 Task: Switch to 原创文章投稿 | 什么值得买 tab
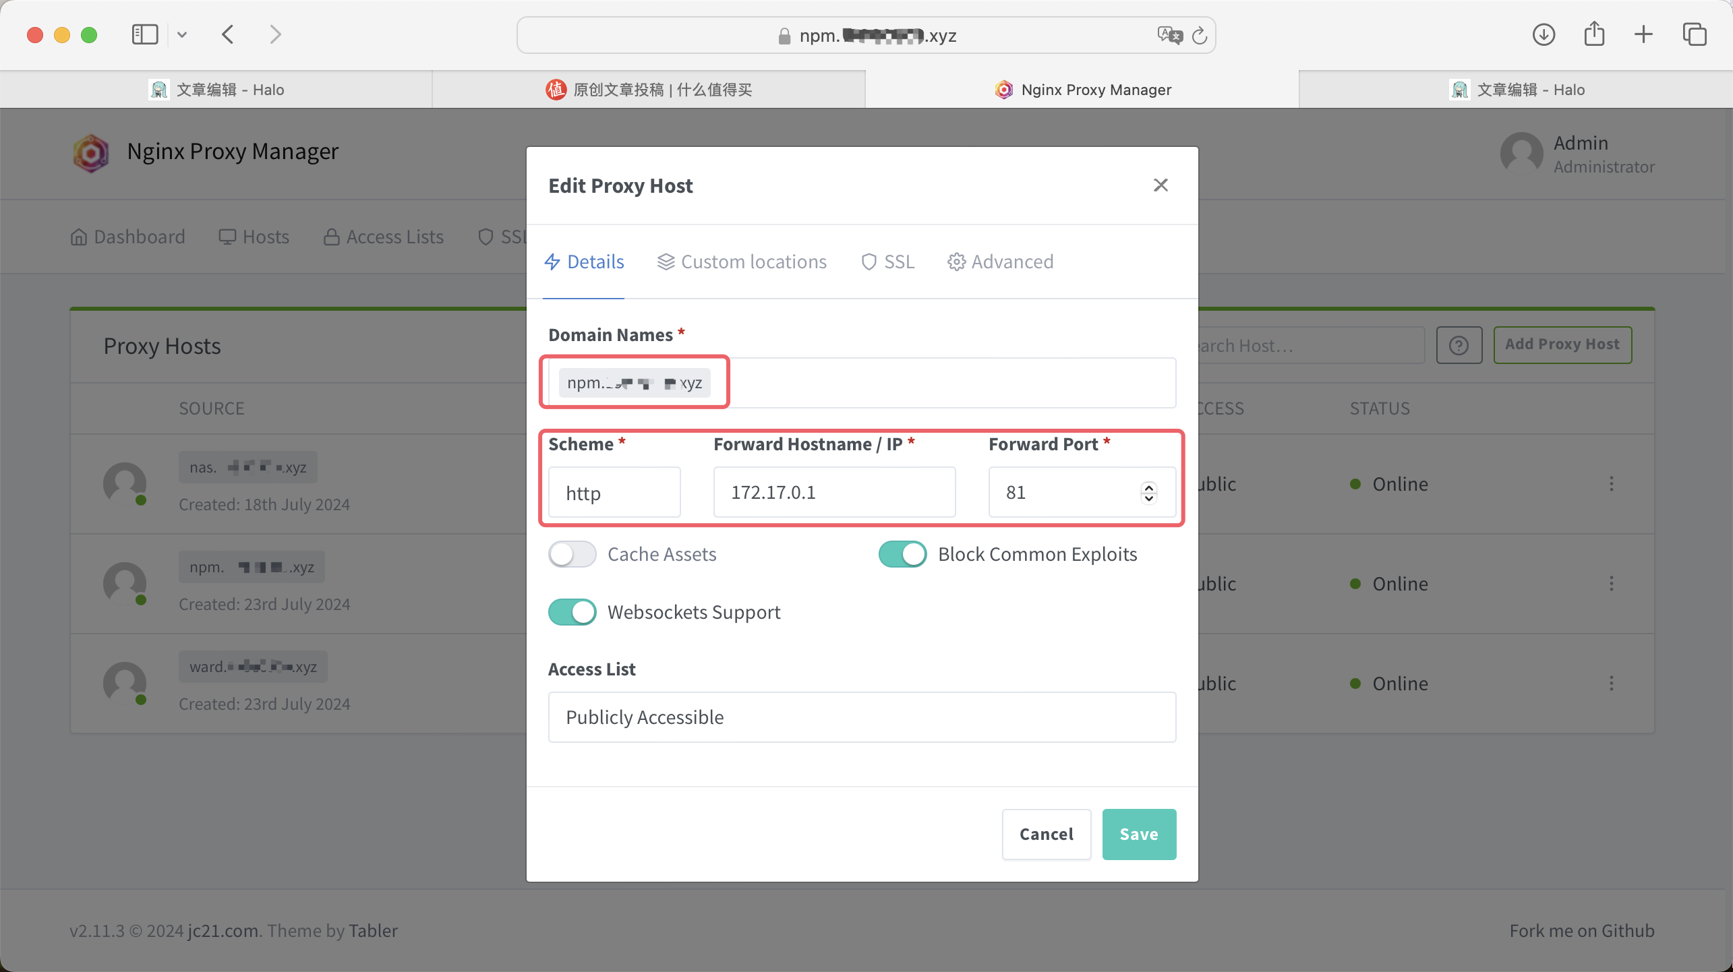pos(649,90)
